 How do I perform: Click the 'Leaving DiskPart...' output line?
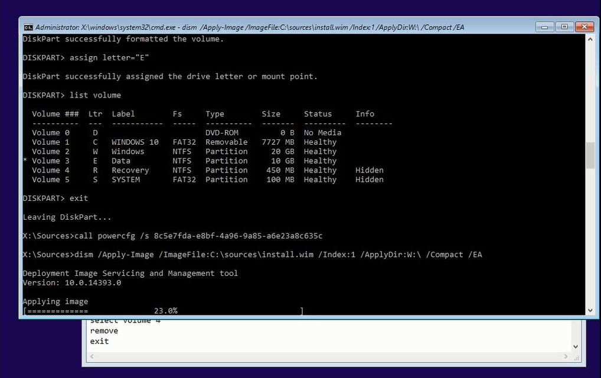[67, 217]
